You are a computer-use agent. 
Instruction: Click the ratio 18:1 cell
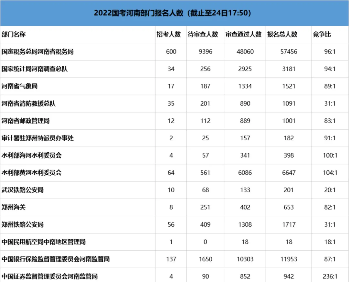coord(330,242)
